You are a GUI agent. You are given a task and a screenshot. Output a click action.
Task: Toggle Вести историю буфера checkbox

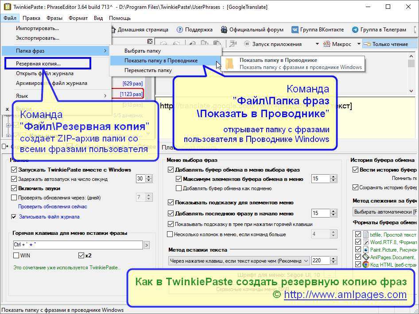tap(355, 170)
